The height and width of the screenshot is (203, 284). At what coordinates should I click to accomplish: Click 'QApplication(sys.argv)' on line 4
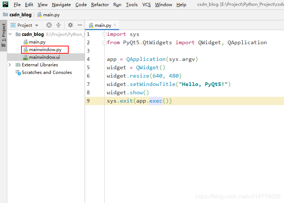pyautogui.click(x=162, y=59)
